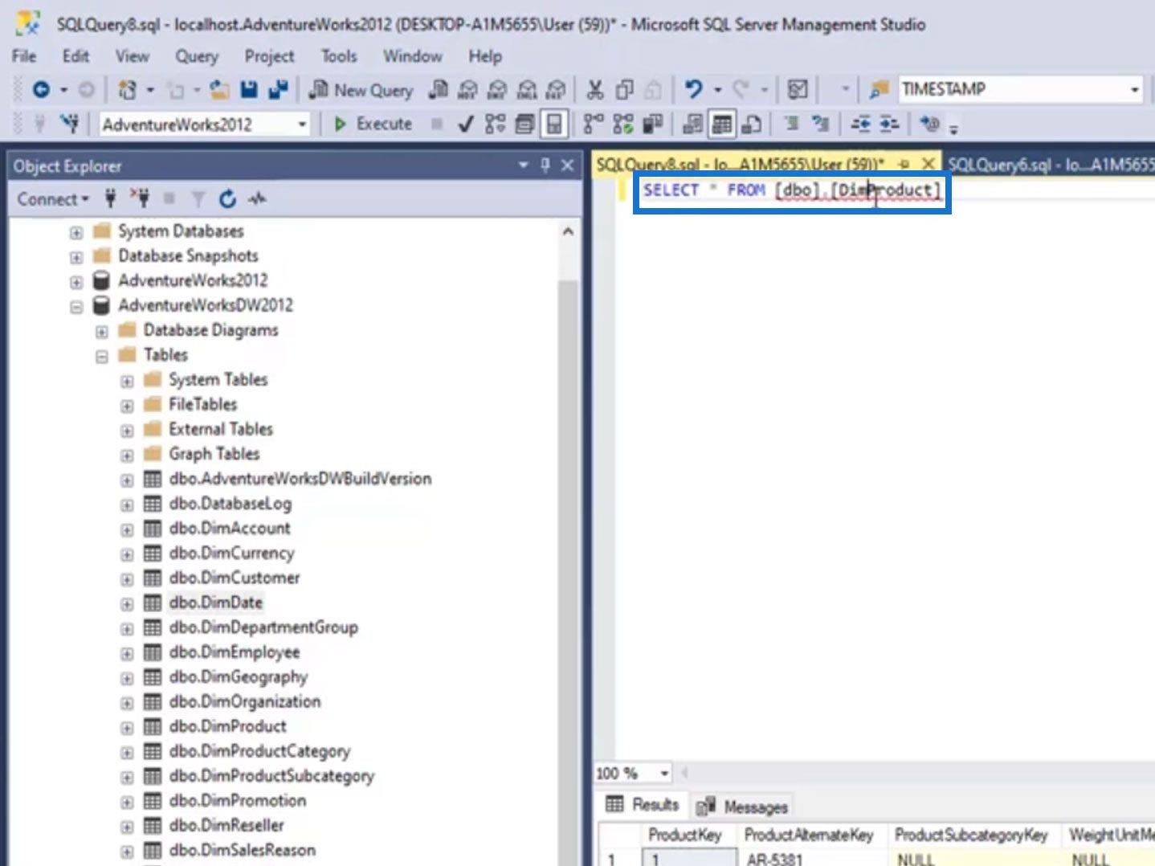The height and width of the screenshot is (866, 1155).
Task: Click the New Query button
Action: click(x=361, y=90)
